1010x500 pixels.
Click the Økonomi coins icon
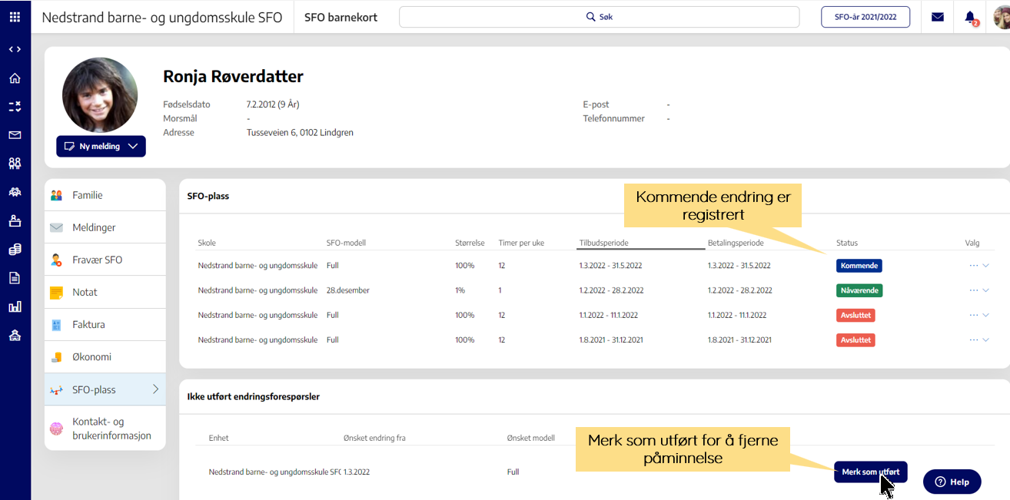[56, 357]
